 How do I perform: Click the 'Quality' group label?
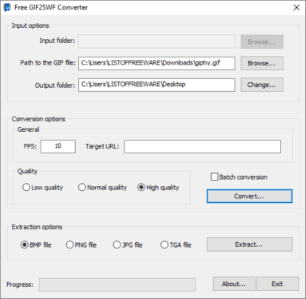[x=27, y=171]
